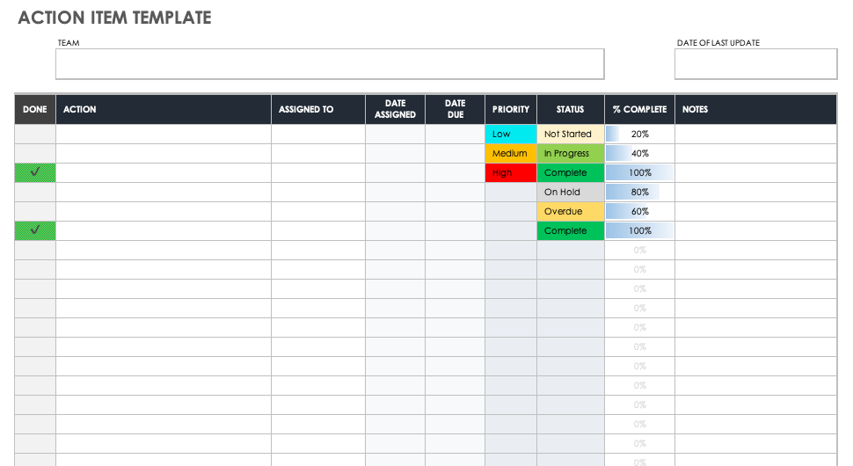The image size is (853, 466).
Task: Click the 60% complete progress cell
Action: click(639, 212)
